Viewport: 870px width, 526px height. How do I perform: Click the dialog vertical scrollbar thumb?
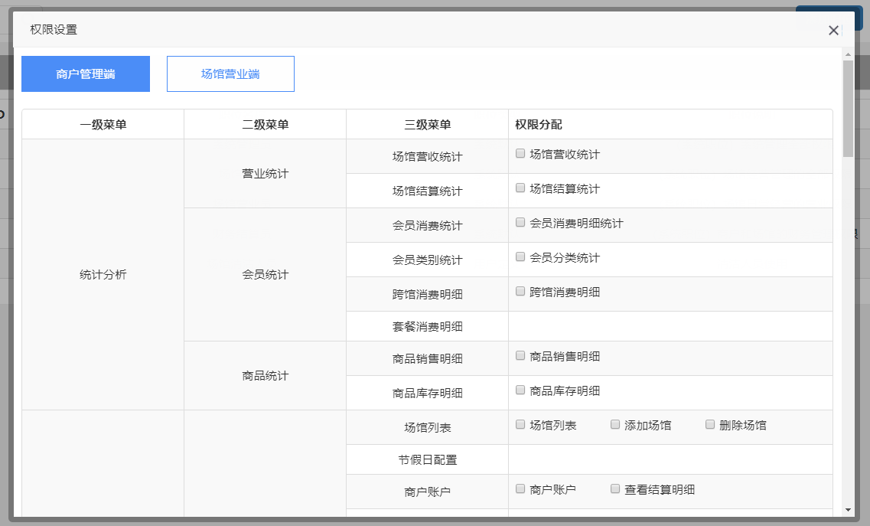(848, 109)
